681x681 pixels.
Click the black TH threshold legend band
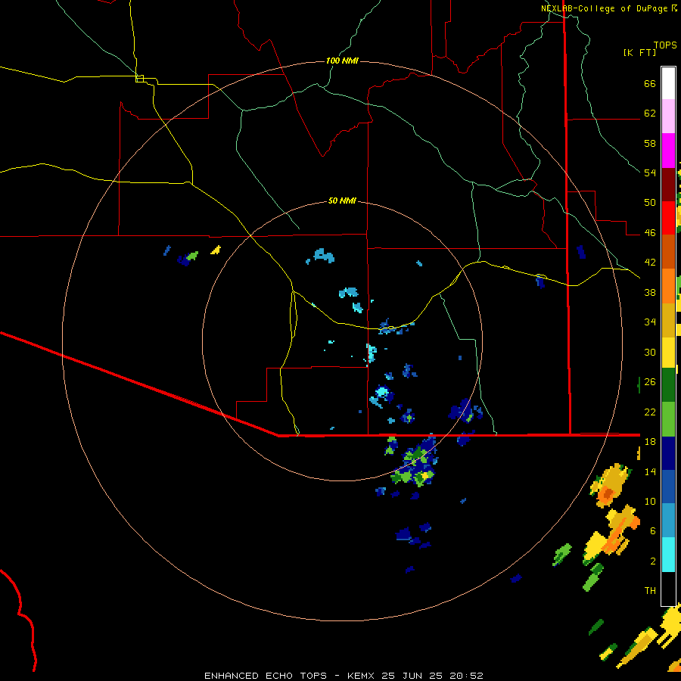(x=668, y=589)
